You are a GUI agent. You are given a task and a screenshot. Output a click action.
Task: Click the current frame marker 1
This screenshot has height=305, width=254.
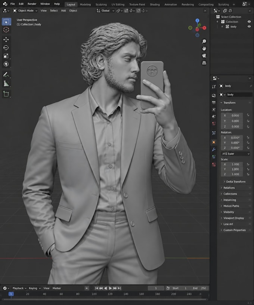pos(11,294)
